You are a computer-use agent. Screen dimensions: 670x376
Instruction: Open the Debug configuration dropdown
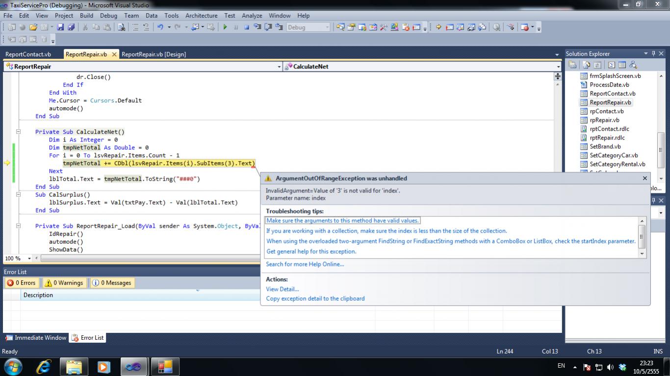(327, 27)
